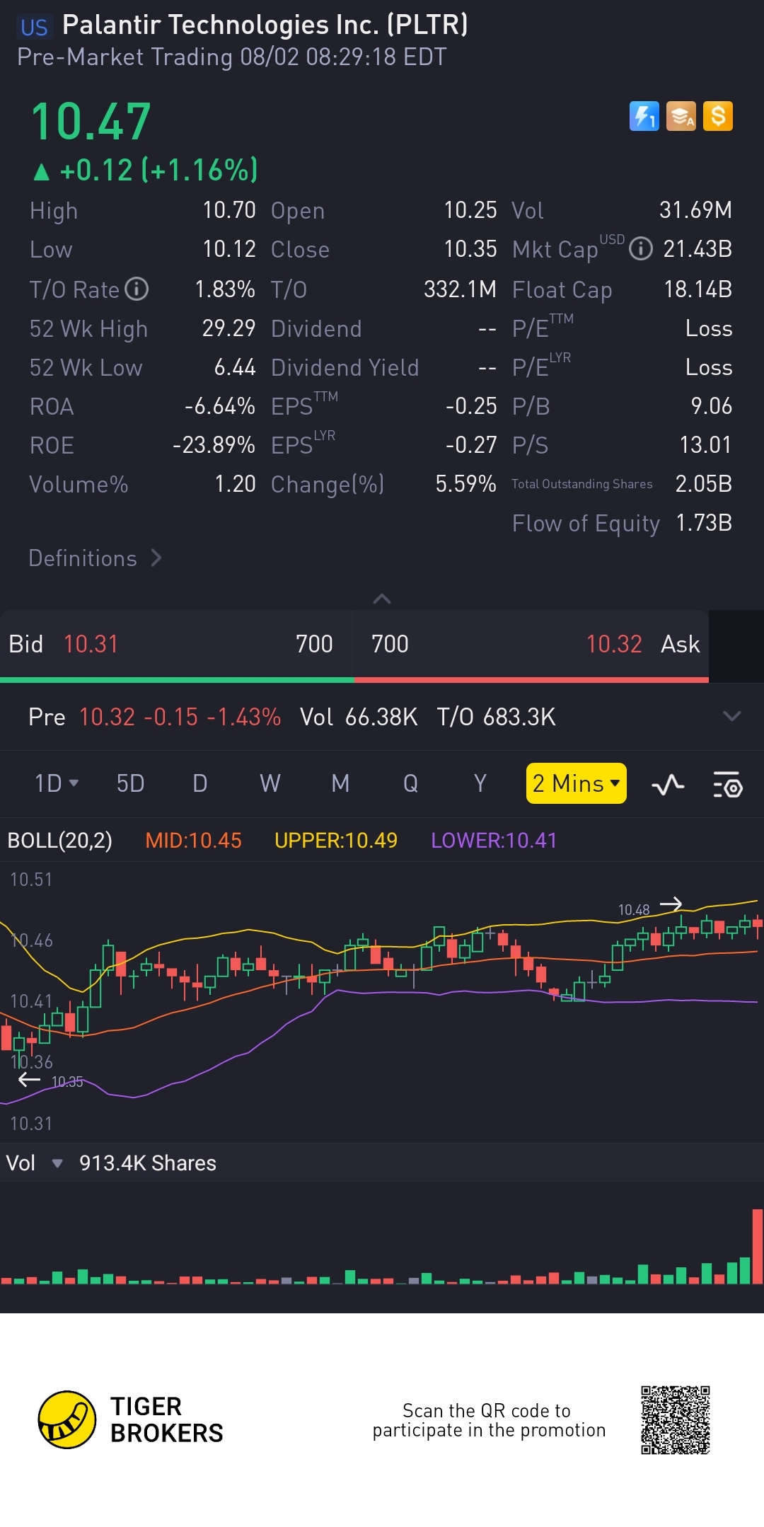Image resolution: width=764 pixels, height=1527 pixels.
Task: Open the Definitions link
Action: coord(95,558)
